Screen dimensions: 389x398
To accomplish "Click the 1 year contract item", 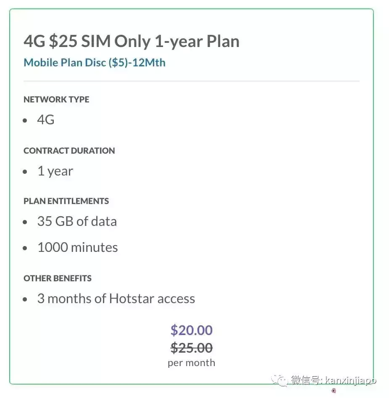I will tap(55, 171).
